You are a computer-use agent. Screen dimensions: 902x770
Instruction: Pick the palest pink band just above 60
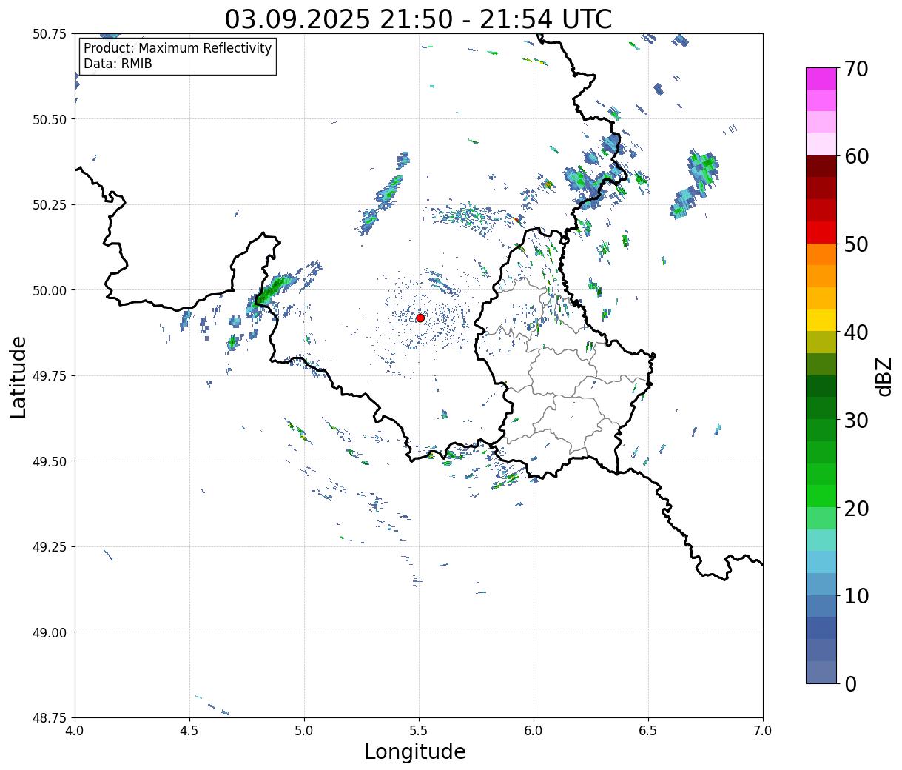(x=821, y=144)
